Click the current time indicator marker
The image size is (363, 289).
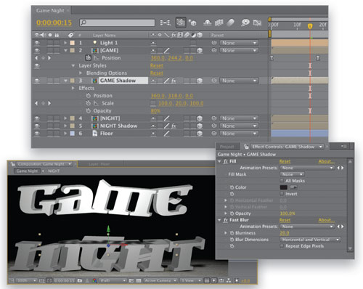(310, 26)
